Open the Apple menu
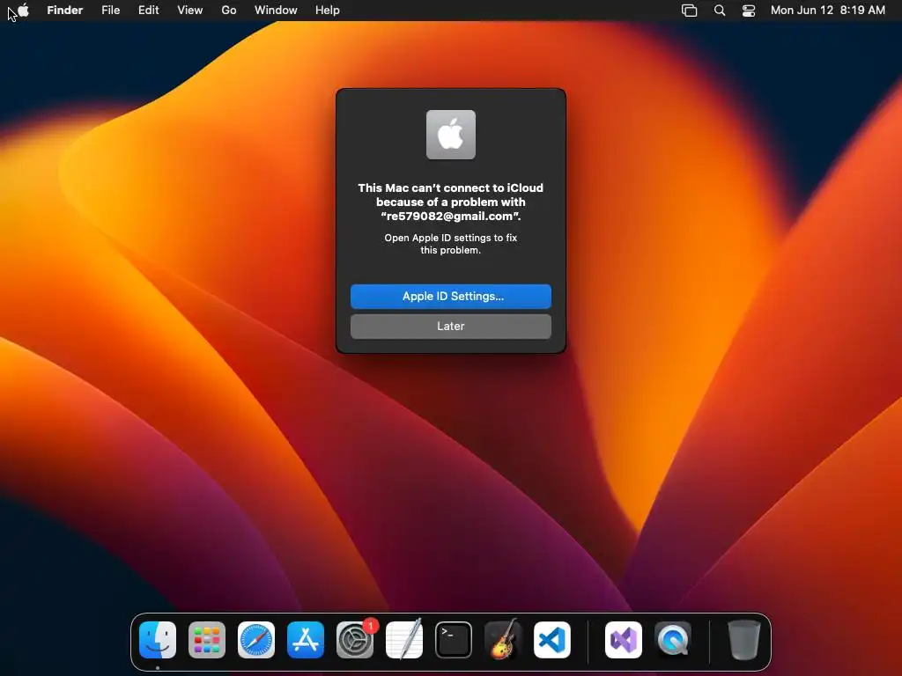902x676 pixels. pos(24,10)
